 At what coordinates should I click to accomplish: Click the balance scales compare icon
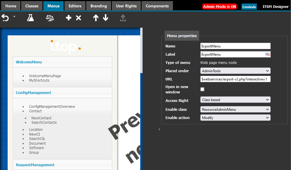[50, 18]
